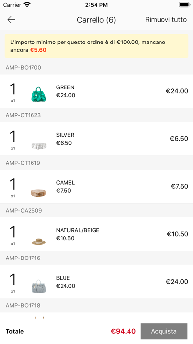The image size is (193, 344).
Task: Tap the minimum order warning banner
Action: 96,46
